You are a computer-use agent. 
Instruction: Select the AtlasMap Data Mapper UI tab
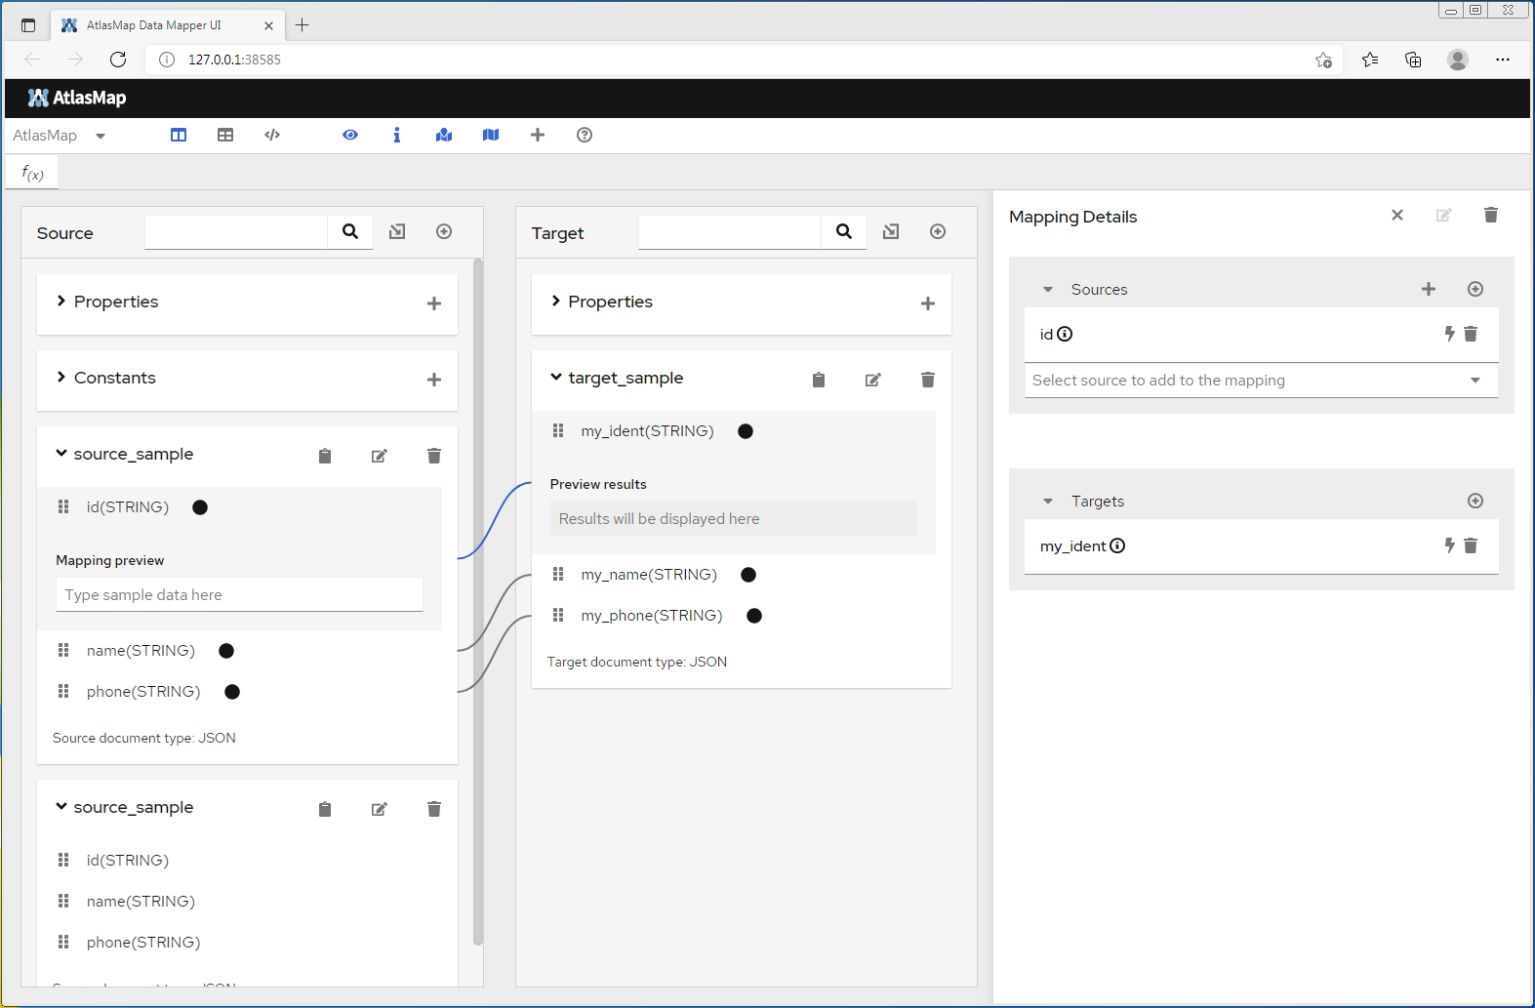coord(154,25)
